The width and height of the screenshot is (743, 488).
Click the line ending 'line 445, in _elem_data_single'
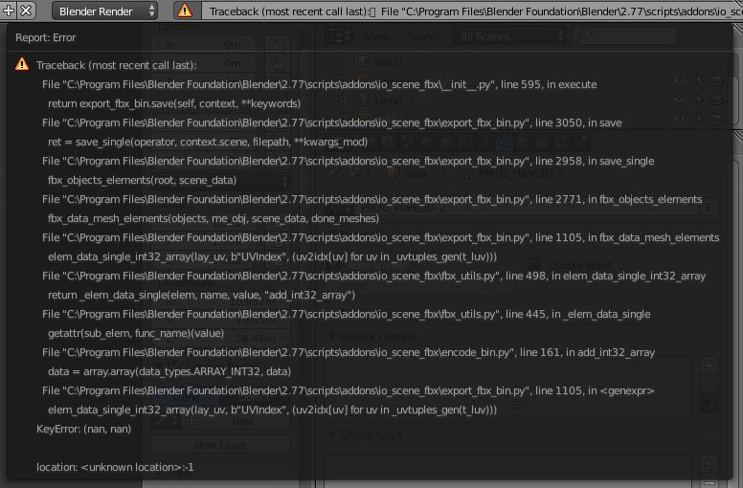pyautogui.click(x=346, y=315)
